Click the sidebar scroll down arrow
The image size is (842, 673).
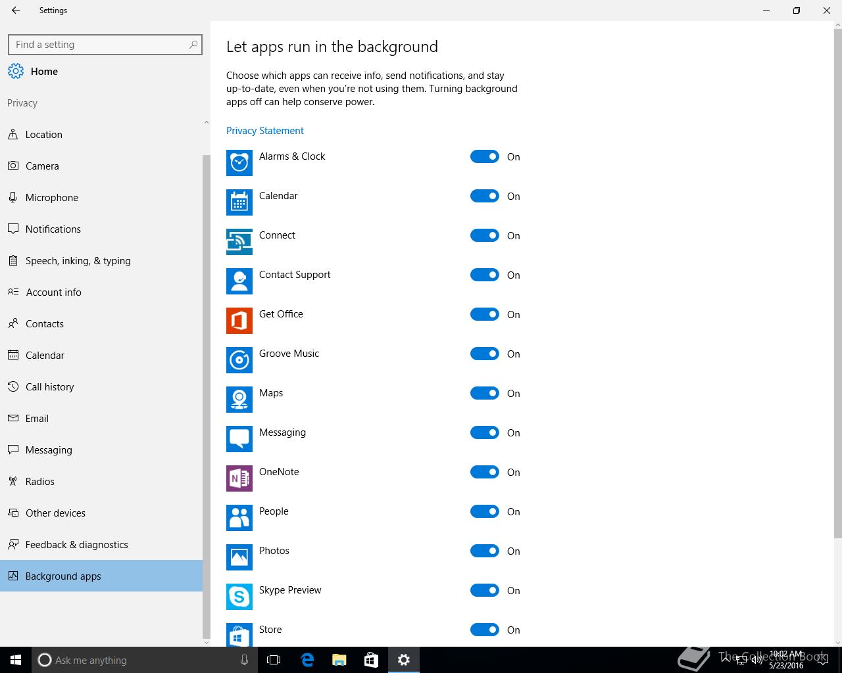[x=207, y=642]
